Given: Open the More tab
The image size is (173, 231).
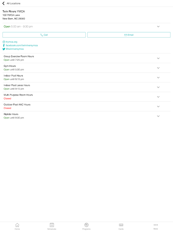Looking at the screenshot, I should (x=156, y=226).
